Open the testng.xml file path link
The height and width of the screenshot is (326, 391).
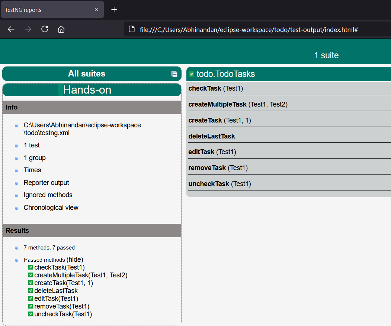[x=82, y=129]
